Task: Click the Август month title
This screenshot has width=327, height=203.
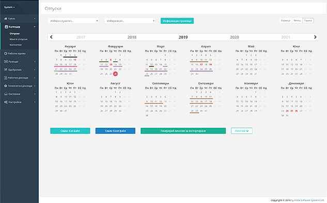Action: tap(115, 83)
